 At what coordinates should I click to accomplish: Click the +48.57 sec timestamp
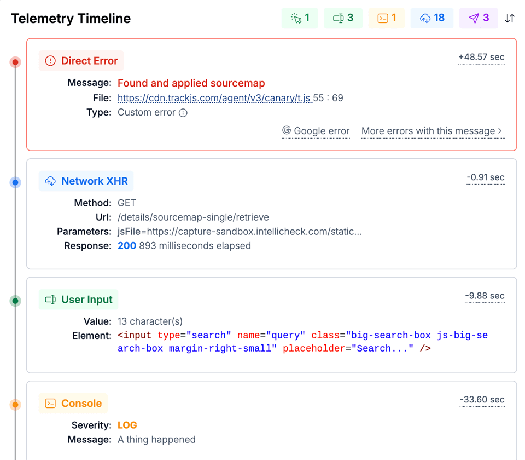point(481,57)
